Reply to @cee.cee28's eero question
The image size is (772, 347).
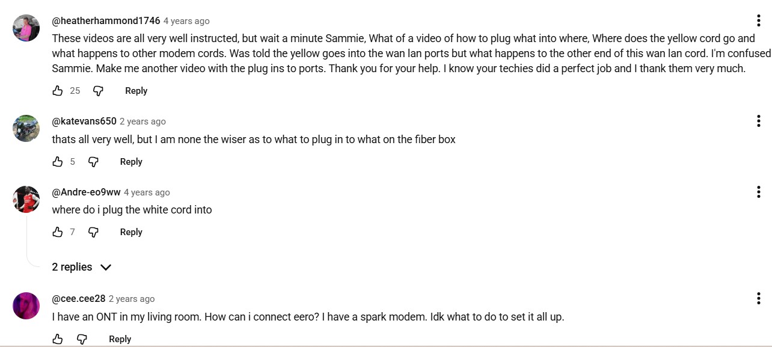(120, 339)
